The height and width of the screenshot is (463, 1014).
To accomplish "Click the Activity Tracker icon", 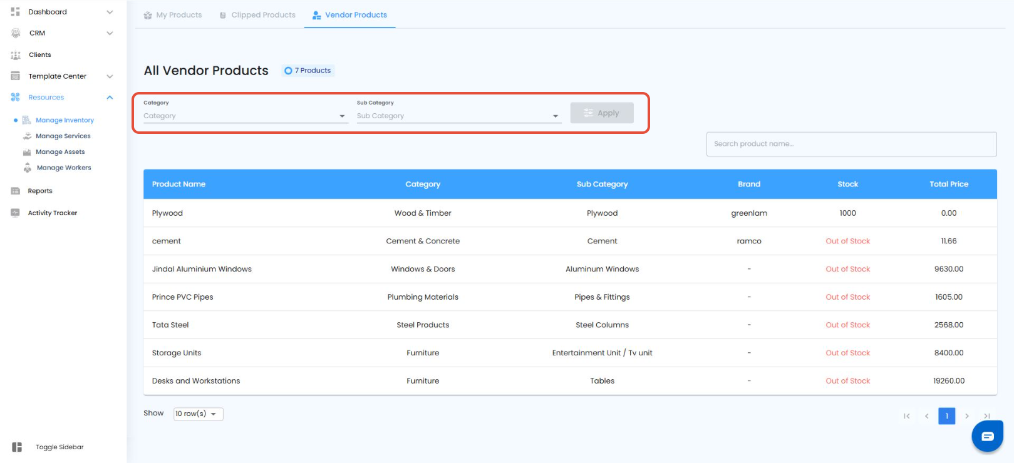I will (16, 213).
